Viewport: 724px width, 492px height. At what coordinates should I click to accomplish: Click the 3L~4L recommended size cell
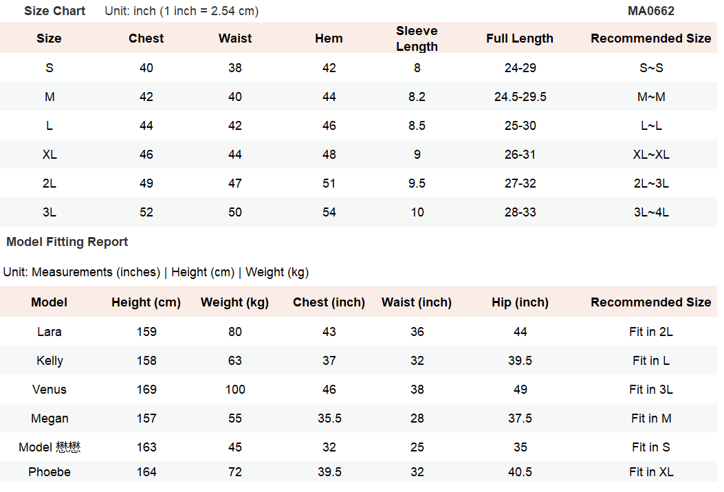[x=650, y=212]
